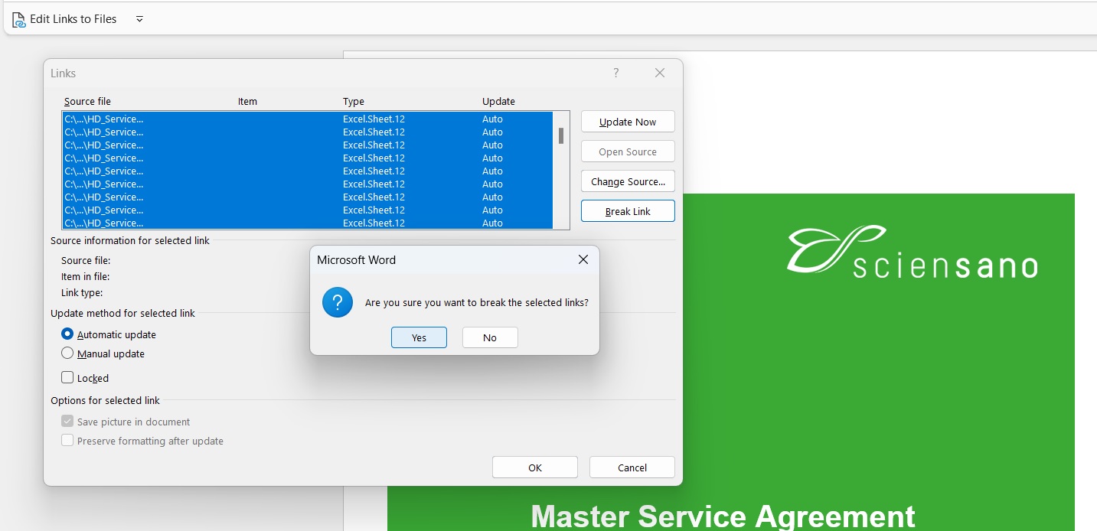Decline breaking links by pressing No
Image resolution: width=1097 pixels, height=531 pixels.
click(490, 337)
